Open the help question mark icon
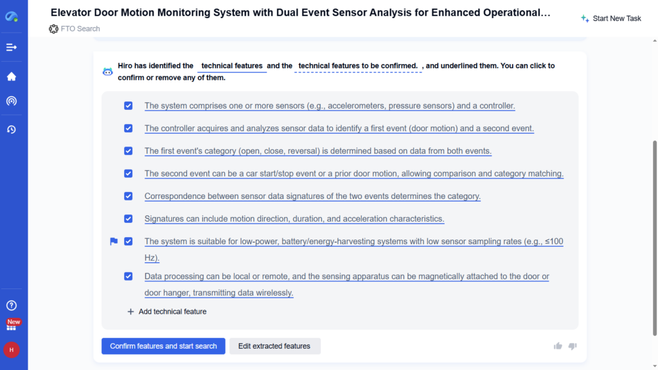The image size is (658, 370). tap(12, 306)
